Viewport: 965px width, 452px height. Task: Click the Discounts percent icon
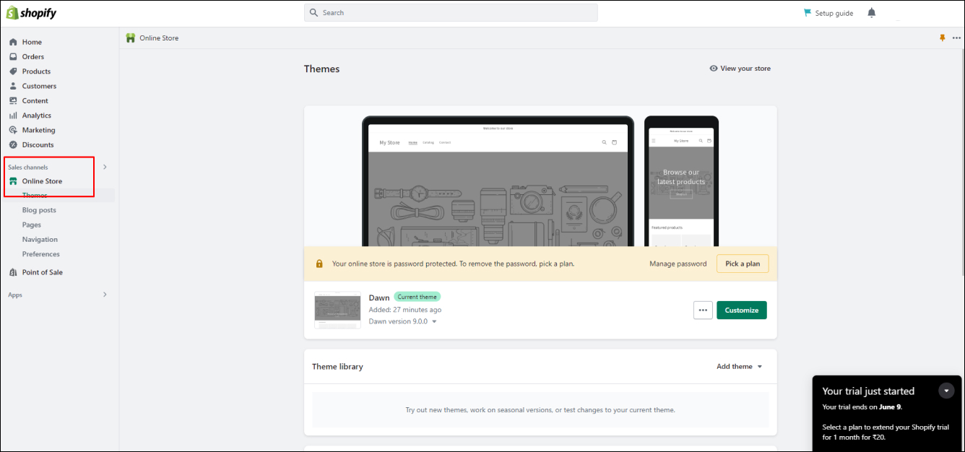pyautogui.click(x=13, y=145)
